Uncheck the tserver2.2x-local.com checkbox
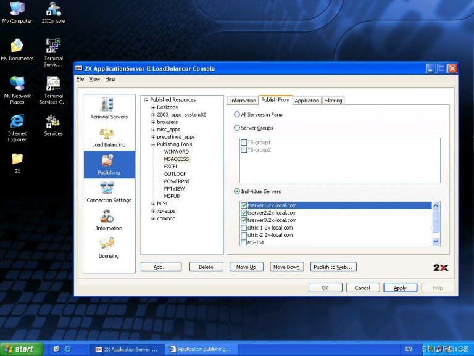Screen dimensions: 474x356 [244, 213]
